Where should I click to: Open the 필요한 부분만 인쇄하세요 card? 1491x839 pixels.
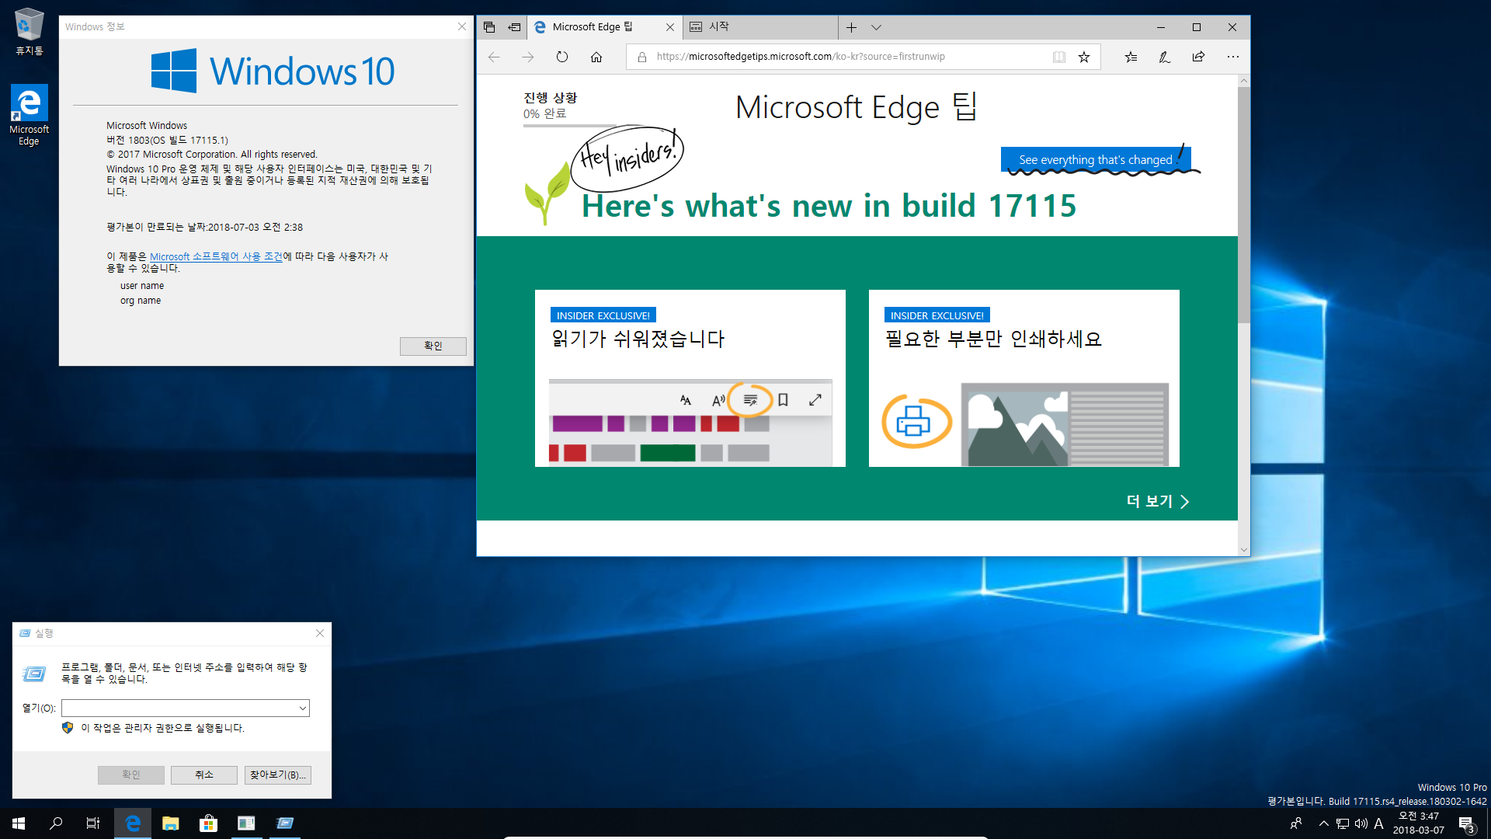click(1024, 378)
